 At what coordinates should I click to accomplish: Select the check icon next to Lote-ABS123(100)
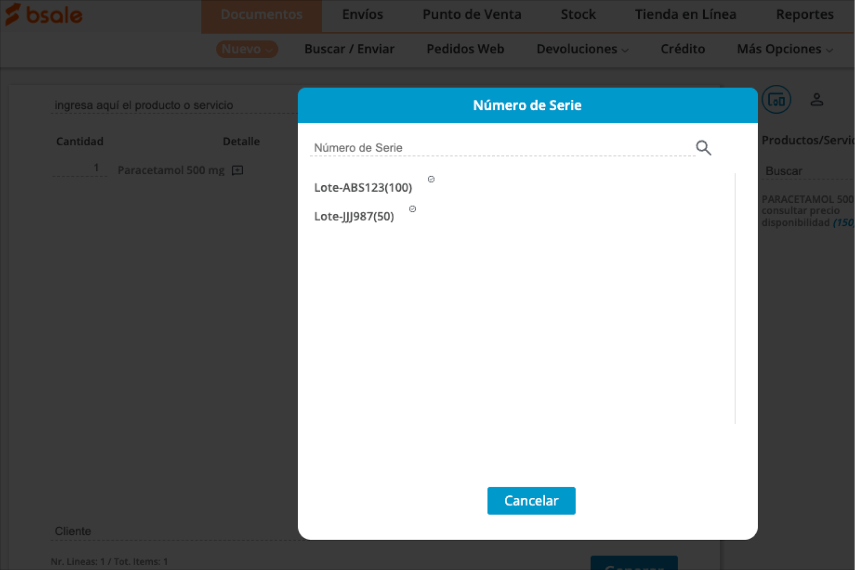click(431, 179)
